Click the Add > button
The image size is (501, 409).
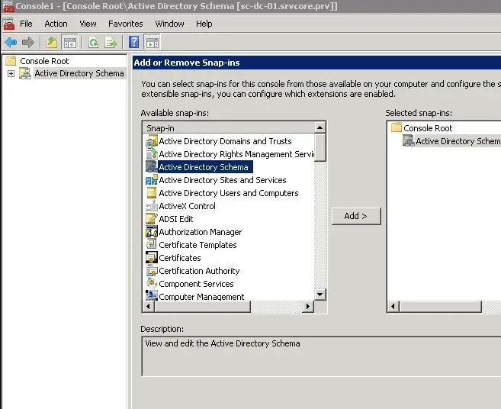pyautogui.click(x=356, y=216)
